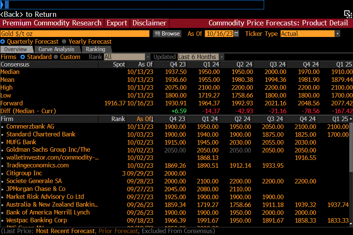Select the Yearly Forecast radio button

coord(64,41)
